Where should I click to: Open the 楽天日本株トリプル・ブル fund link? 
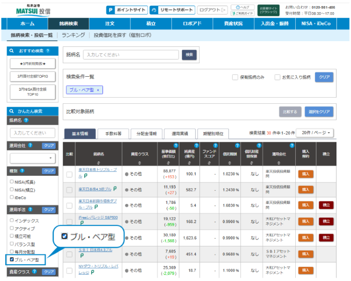pyautogui.click(x=101, y=169)
